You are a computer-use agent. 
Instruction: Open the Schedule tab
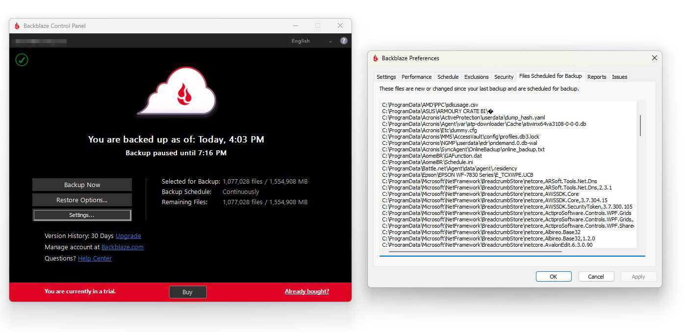448,77
